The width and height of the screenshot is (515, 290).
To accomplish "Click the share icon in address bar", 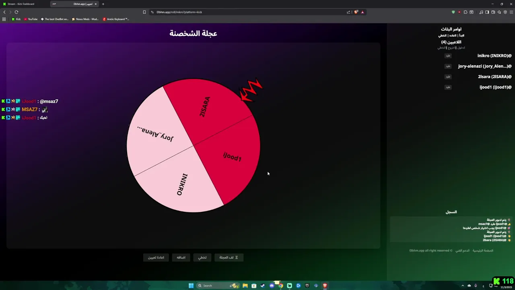I will pyautogui.click(x=348, y=12).
